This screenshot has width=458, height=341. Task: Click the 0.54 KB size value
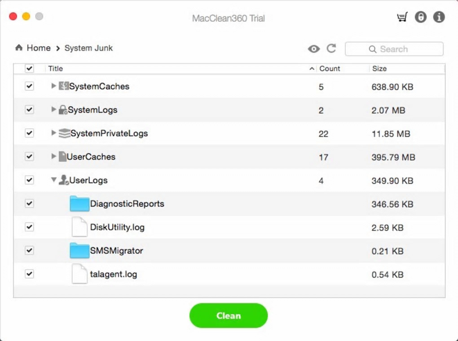point(388,275)
